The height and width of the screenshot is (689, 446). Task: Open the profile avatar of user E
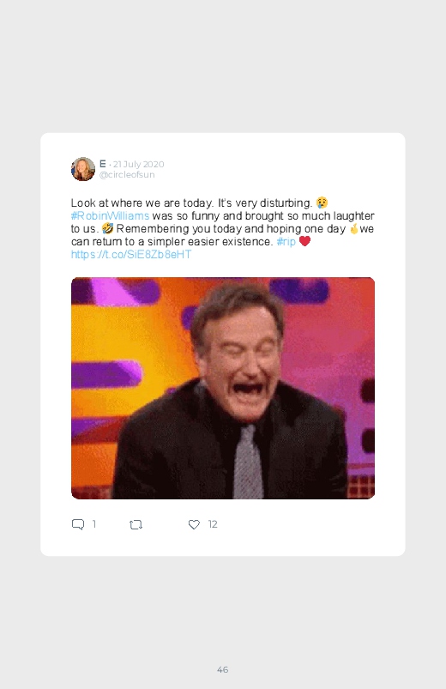[83, 169]
